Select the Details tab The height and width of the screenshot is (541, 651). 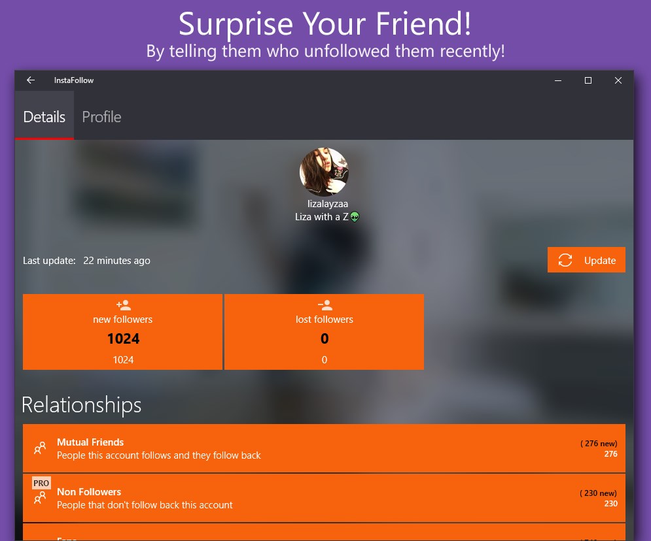click(x=44, y=117)
